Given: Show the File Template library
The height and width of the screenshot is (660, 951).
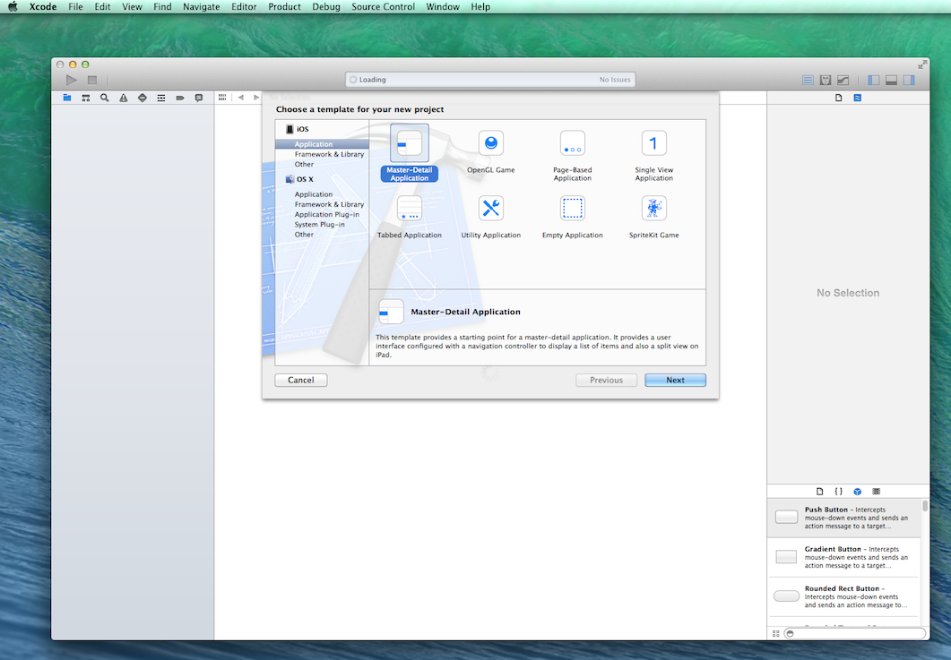Looking at the screenshot, I should (820, 492).
